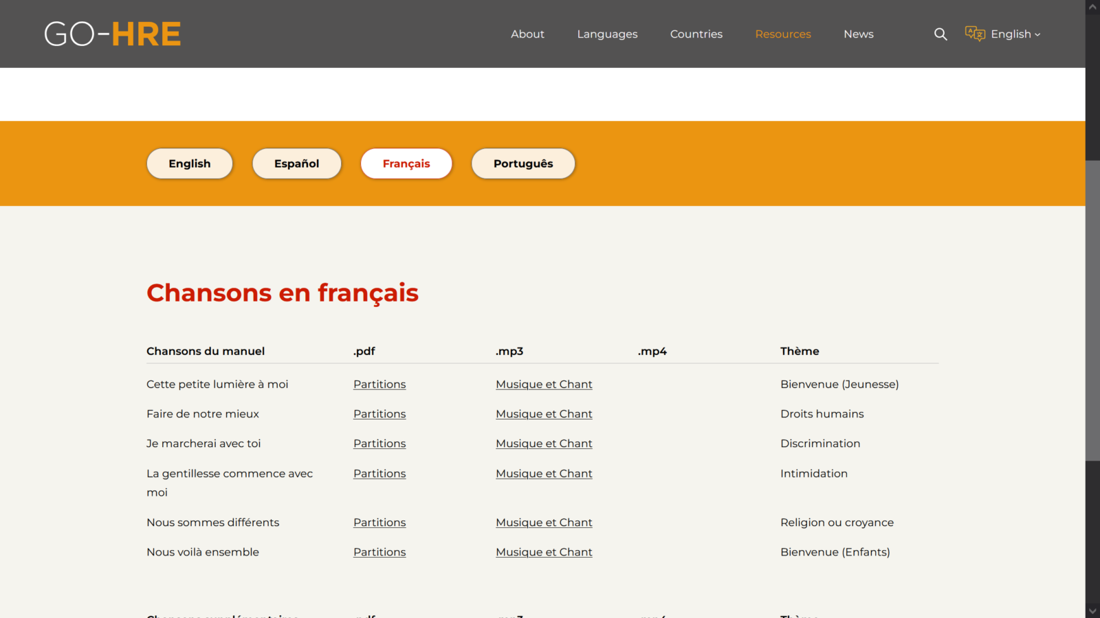The image size is (1100, 618).
Task: Select song title La gentillesse commence avec moi
Action: pyautogui.click(x=230, y=483)
